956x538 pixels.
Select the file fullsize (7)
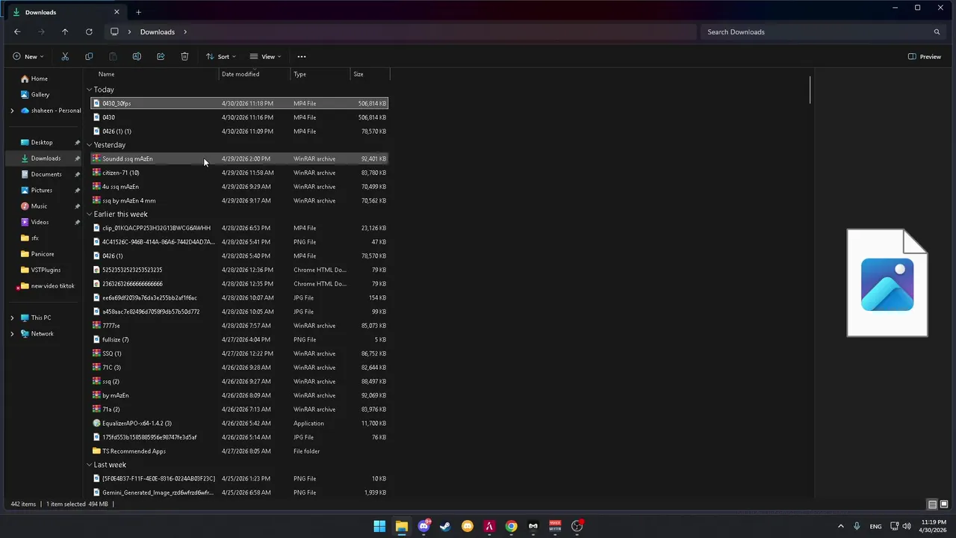point(239,340)
